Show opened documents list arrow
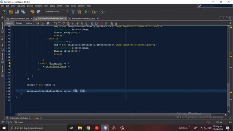This screenshot has height=131, width=233. (x=227, y=18)
